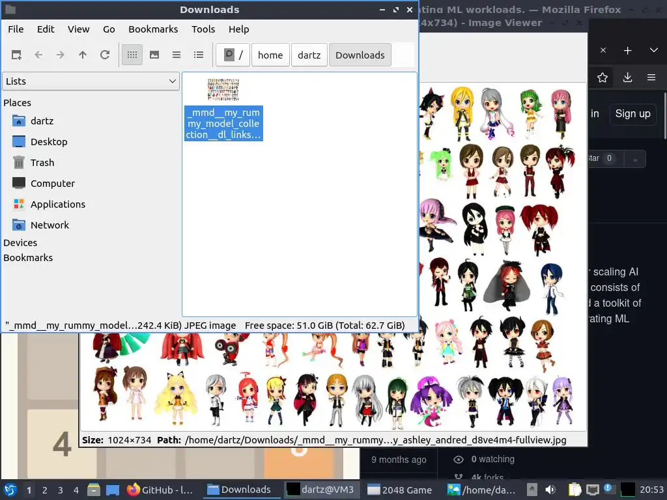Click show desktop icon in taskbar
This screenshot has height=500, width=667.
tap(112, 490)
